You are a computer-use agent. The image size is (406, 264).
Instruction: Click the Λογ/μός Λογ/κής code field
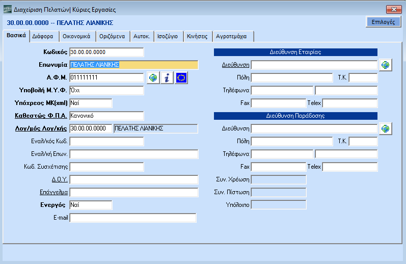pyautogui.click(x=91, y=128)
